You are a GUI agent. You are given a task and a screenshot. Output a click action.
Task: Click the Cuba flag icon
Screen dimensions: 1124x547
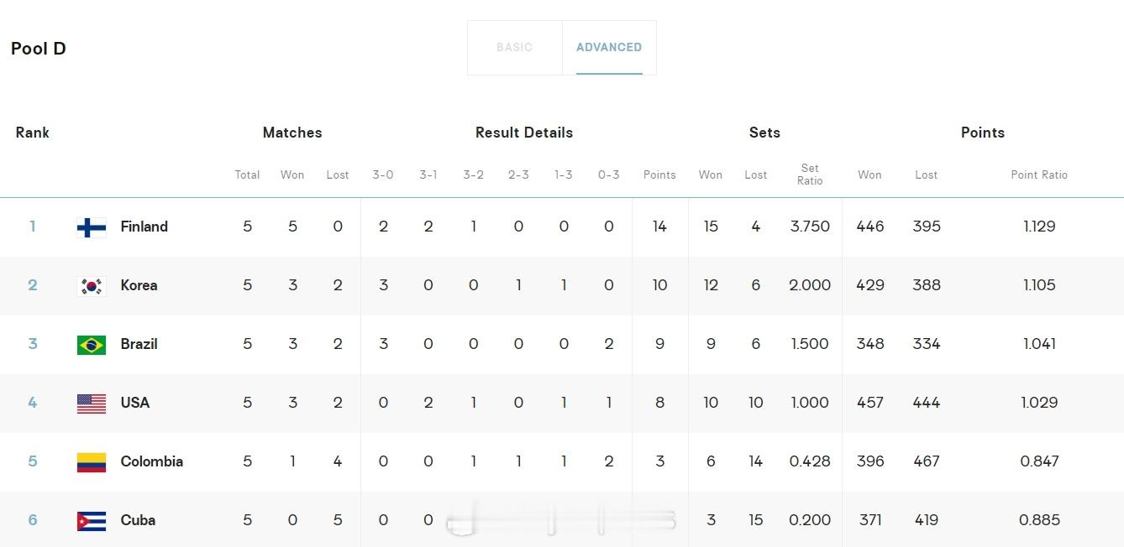(92, 521)
